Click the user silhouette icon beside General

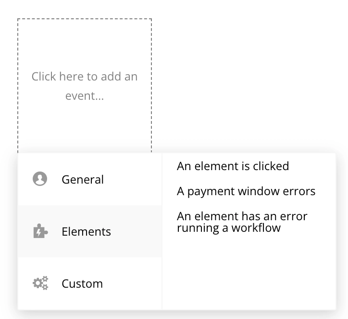(x=40, y=179)
